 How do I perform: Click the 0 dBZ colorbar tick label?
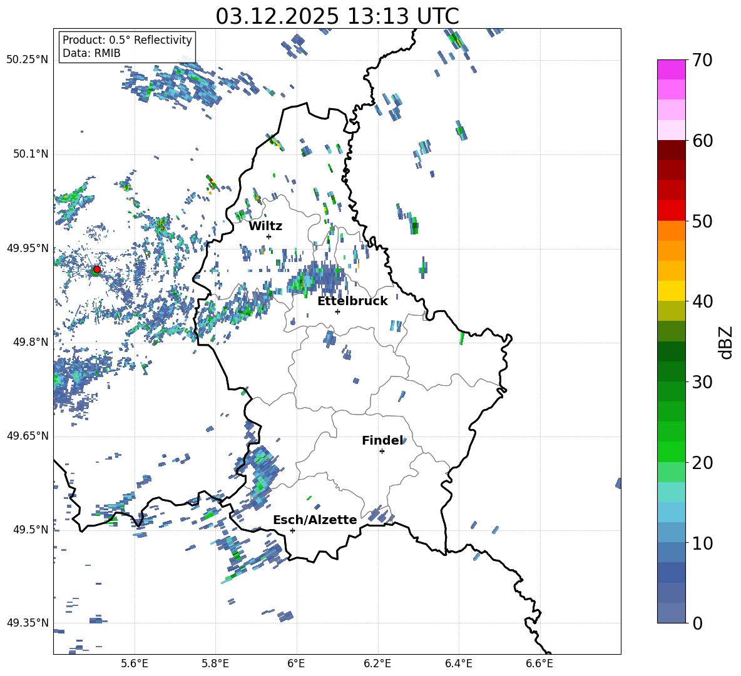[697, 623]
